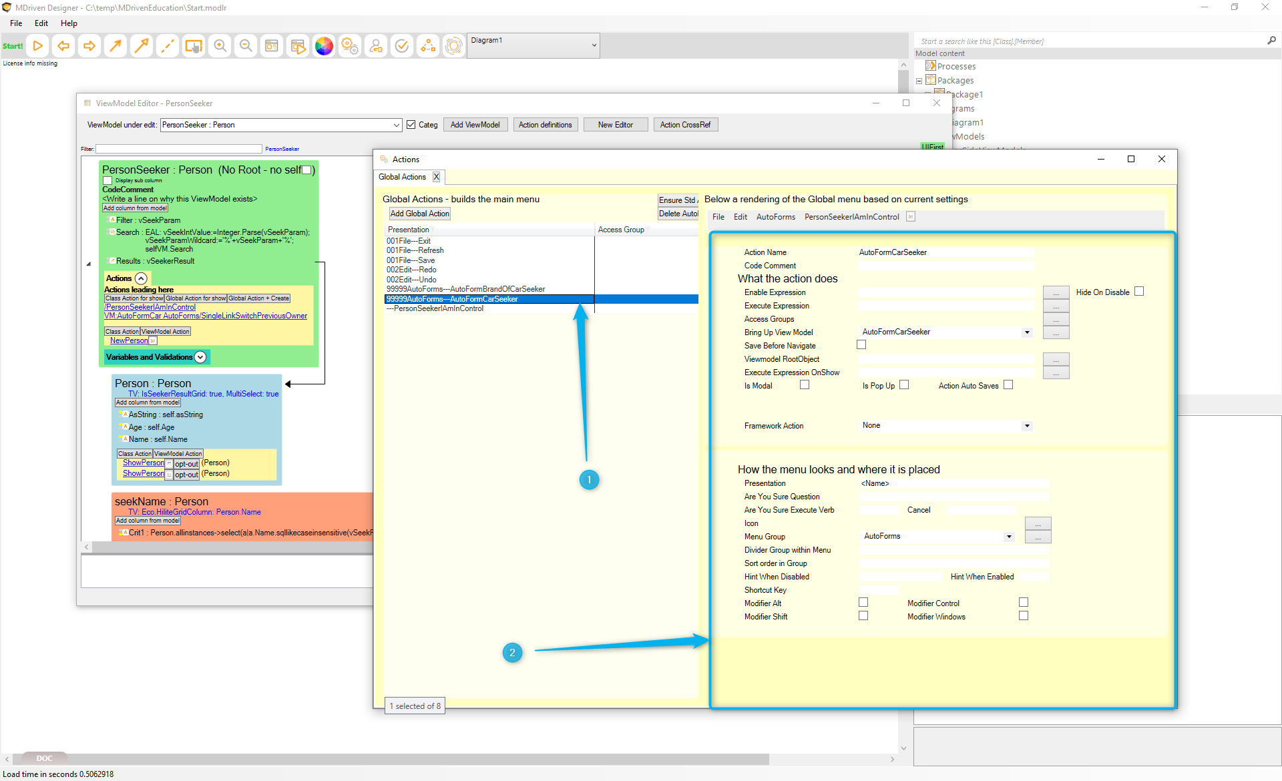Click the checkmark validation icon
Viewport: 1282px width, 781px height.
click(x=402, y=46)
